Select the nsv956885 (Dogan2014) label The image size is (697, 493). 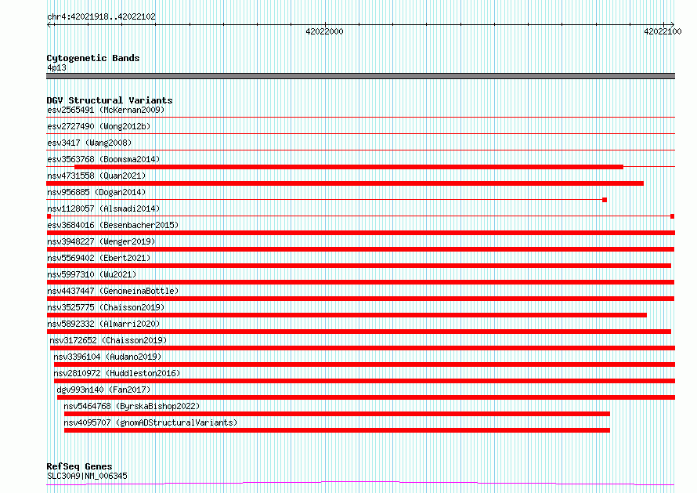pos(96,192)
